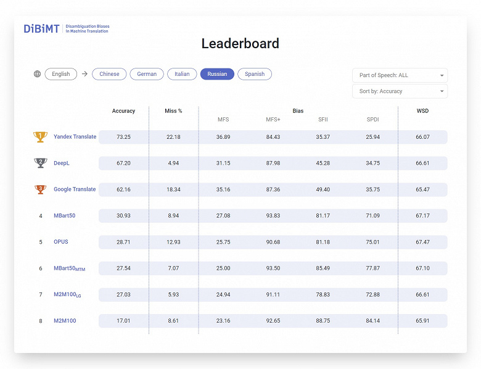Click the Leaderboard page title
Viewport: 481px width, 369px height.
pyautogui.click(x=240, y=44)
